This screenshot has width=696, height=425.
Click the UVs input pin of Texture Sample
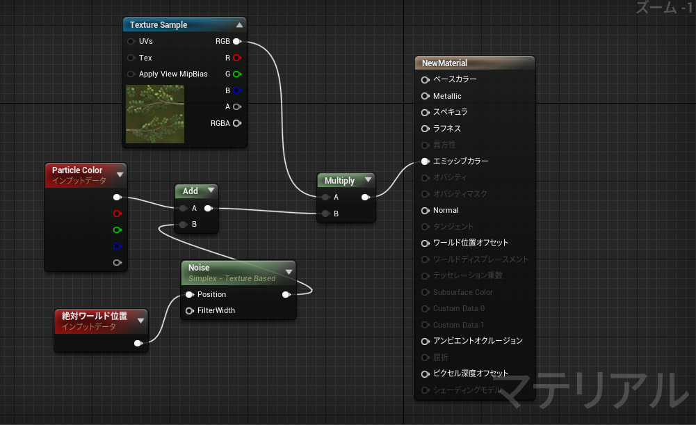[131, 41]
